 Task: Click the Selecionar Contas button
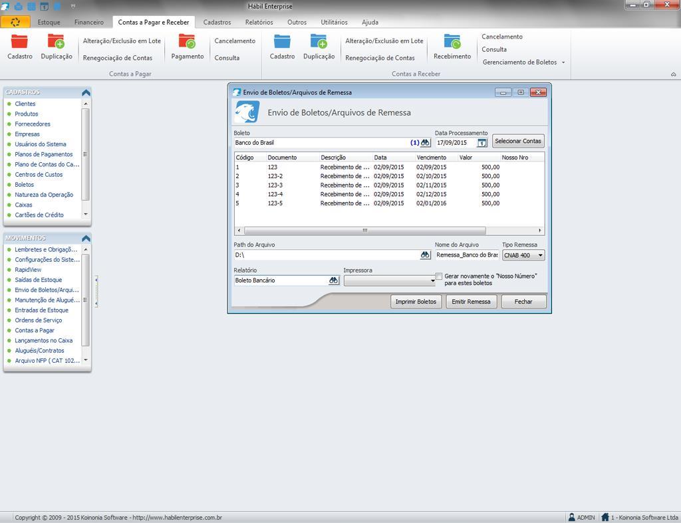[x=518, y=141]
